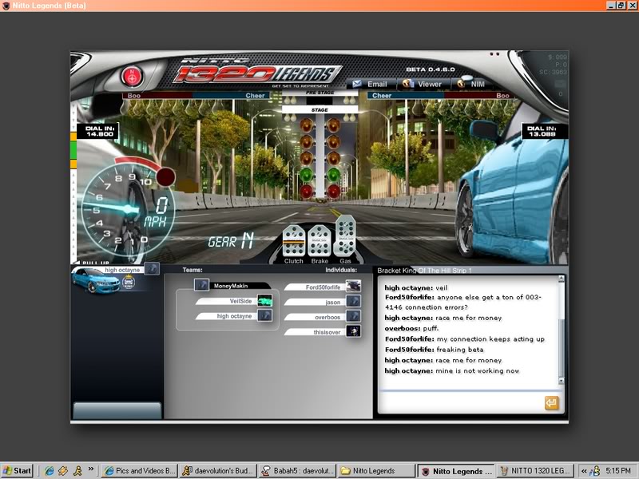Expand quick launch overflow chevron
The width and height of the screenshot is (639, 479).
point(90,469)
